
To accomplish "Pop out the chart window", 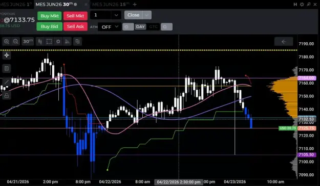I will [309, 5].
